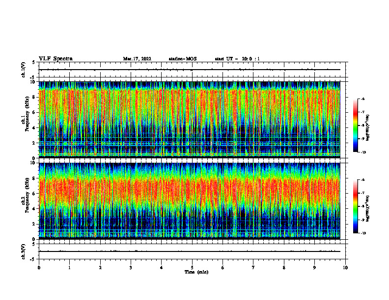
Task: Click the "ch.3(V)" axis label
Action: 24,251
